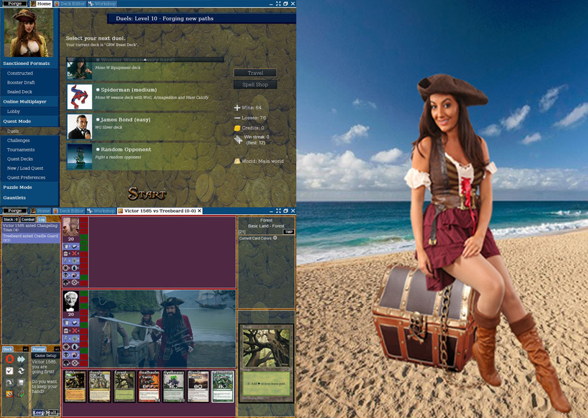Click Victor's hand zone icon
588x418 pixels.
click(67, 323)
